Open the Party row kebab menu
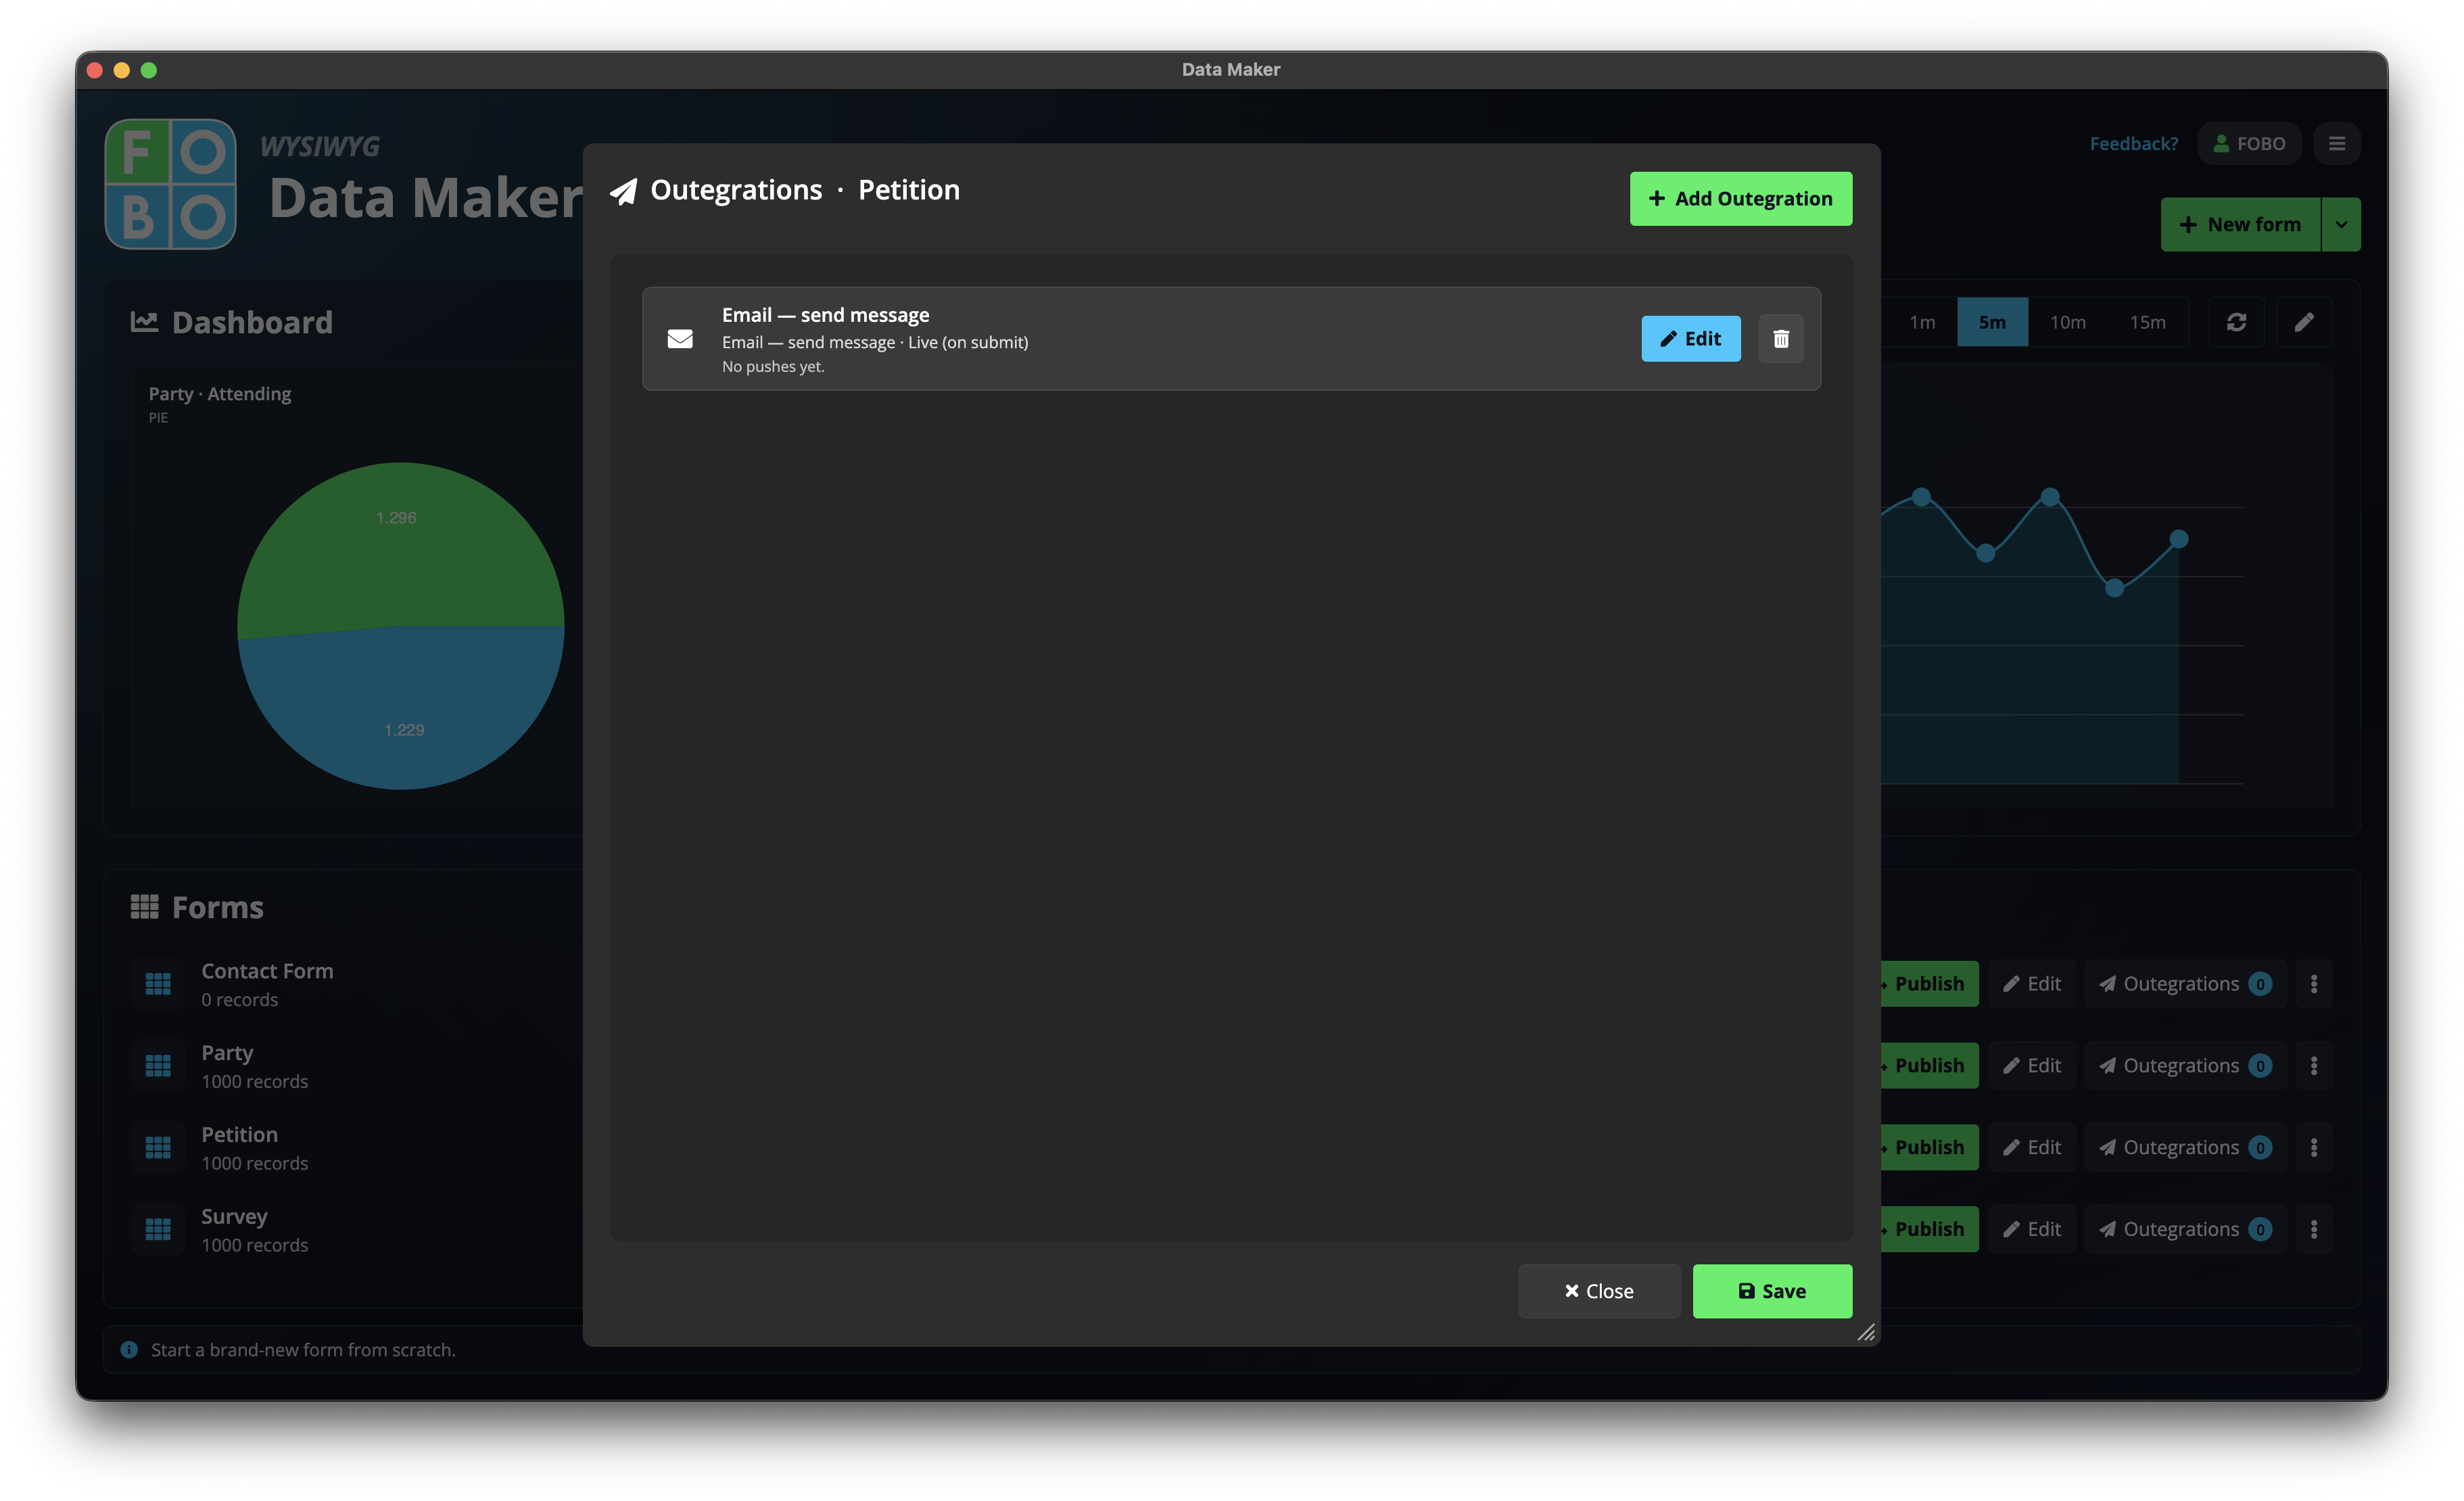The width and height of the screenshot is (2464, 1501). click(x=2314, y=1066)
